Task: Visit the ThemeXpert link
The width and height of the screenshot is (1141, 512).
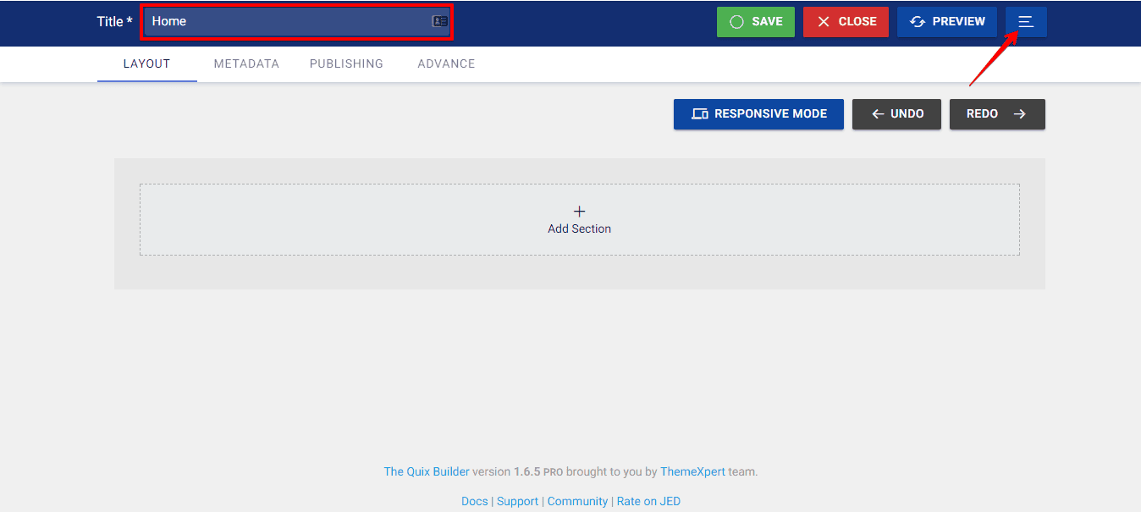Action: point(692,472)
